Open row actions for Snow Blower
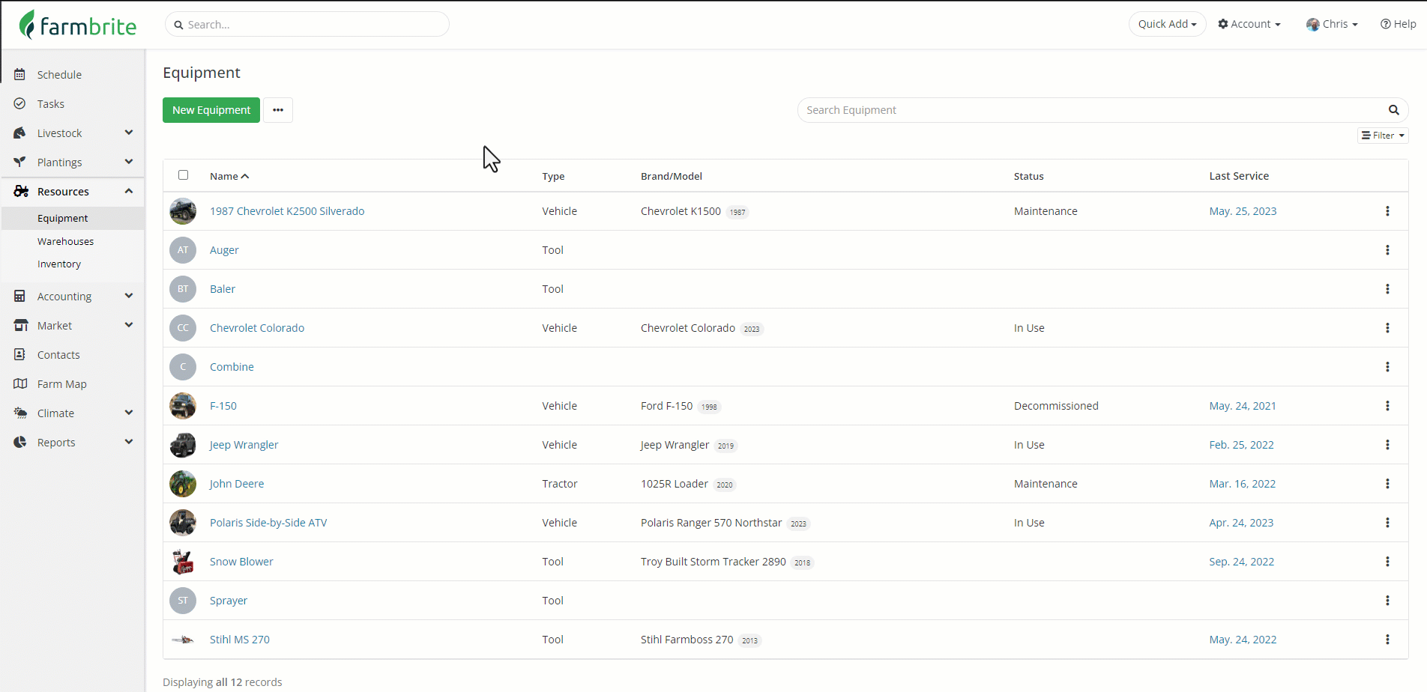Image resolution: width=1427 pixels, height=692 pixels. tap(1387, 562)
